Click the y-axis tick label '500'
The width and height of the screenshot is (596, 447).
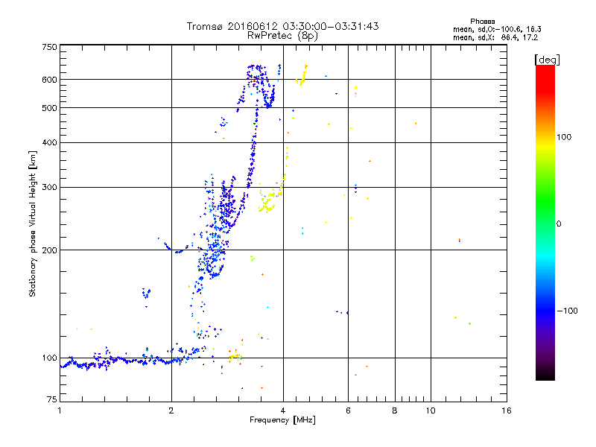click(x=49, y=108)
